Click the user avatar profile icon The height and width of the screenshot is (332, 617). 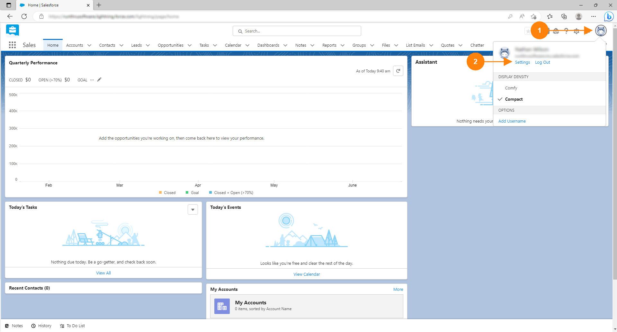(601, 31)
